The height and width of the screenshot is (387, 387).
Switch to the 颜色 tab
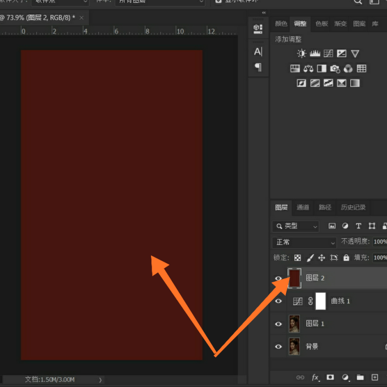pyautogui.click(x=281, y=24)
